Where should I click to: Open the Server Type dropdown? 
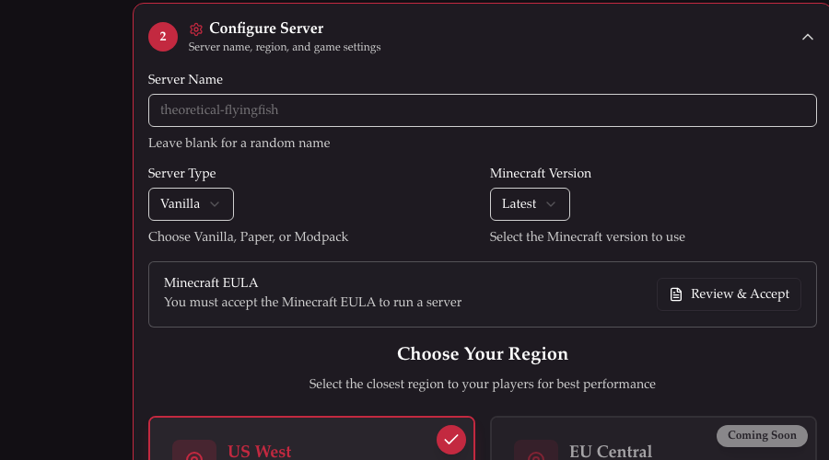(191, 204)
